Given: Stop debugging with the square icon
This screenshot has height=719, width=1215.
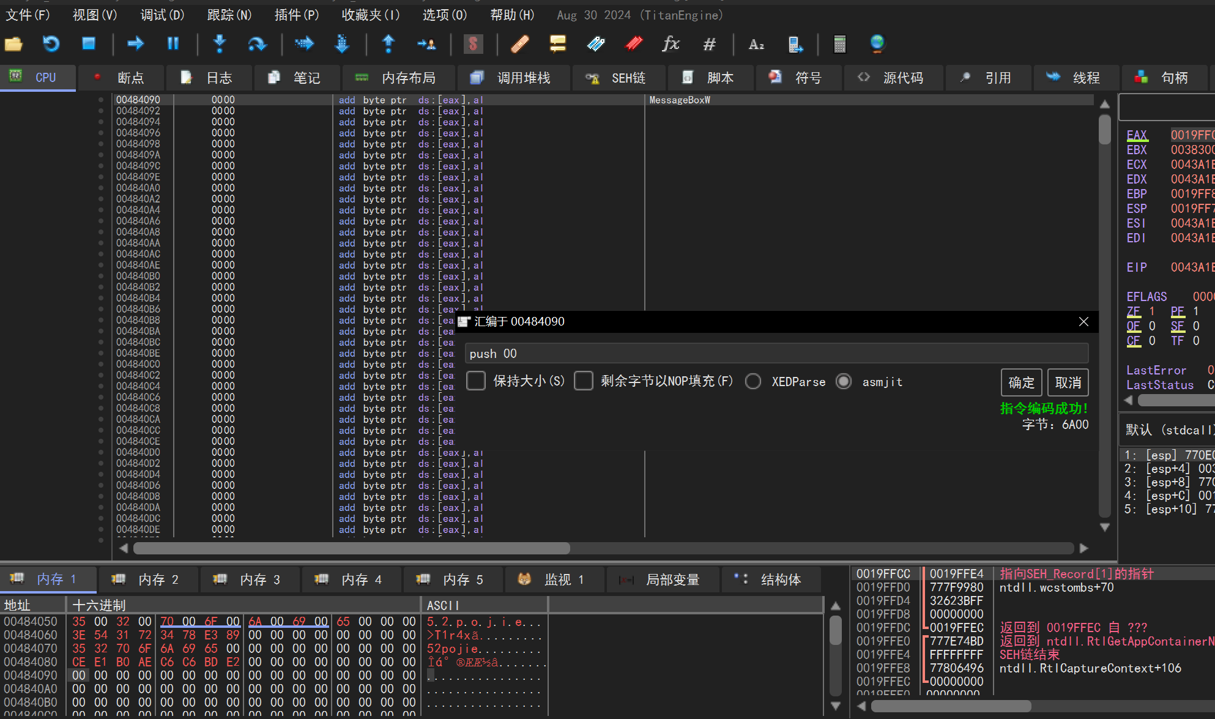Looking at the screenshot, I should point(89,43).
